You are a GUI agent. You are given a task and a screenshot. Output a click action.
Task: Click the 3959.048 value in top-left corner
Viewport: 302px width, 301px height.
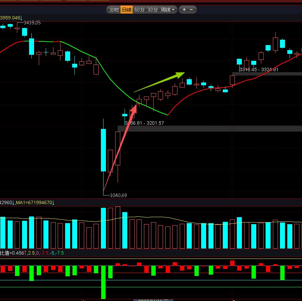pyautogui.click(x=10, y=17)
